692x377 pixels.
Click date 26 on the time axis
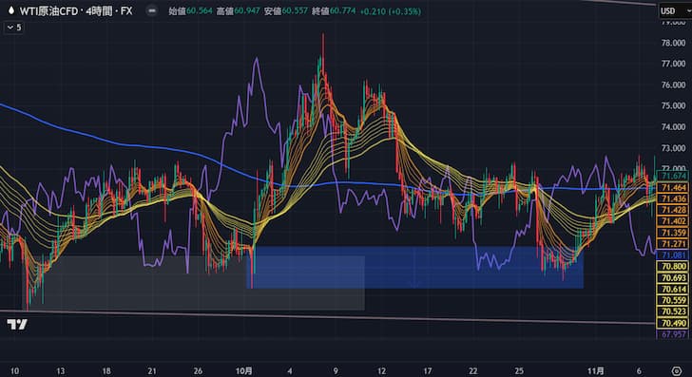pos(198,370)
